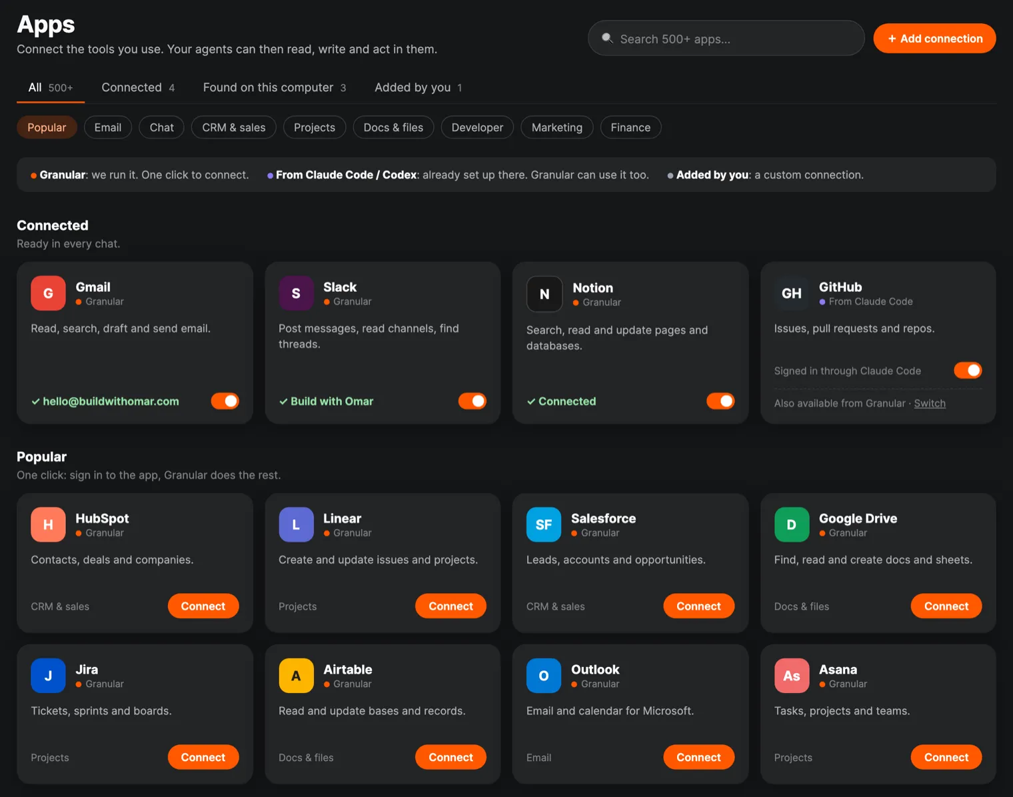Click the Outlook app icon
The height and width of the screenshot is (797, 1013).
point(544,676)
